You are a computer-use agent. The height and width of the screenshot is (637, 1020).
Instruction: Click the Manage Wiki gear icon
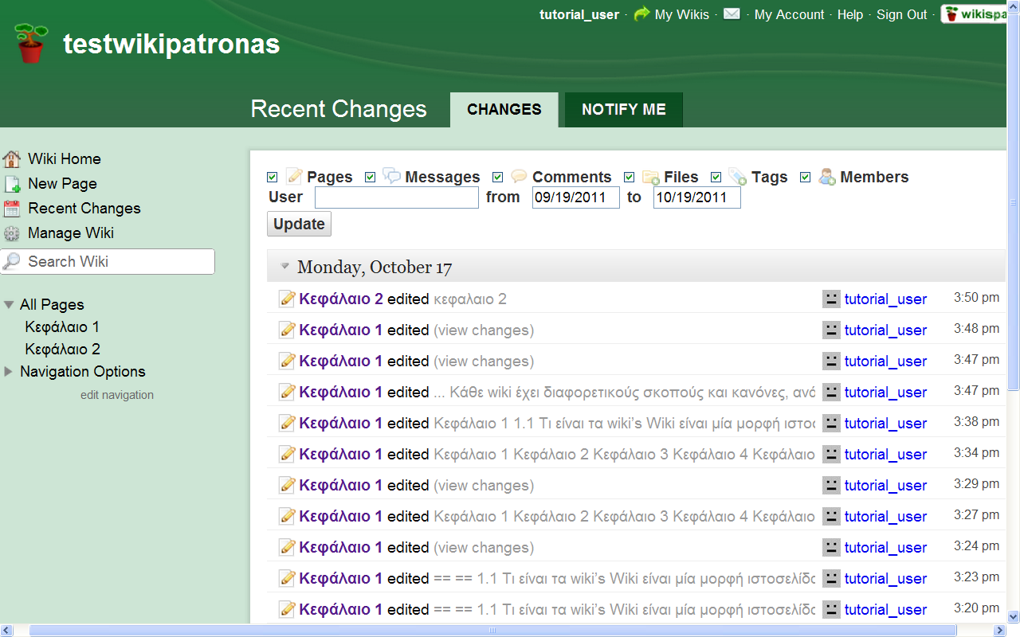click(12, 233)
